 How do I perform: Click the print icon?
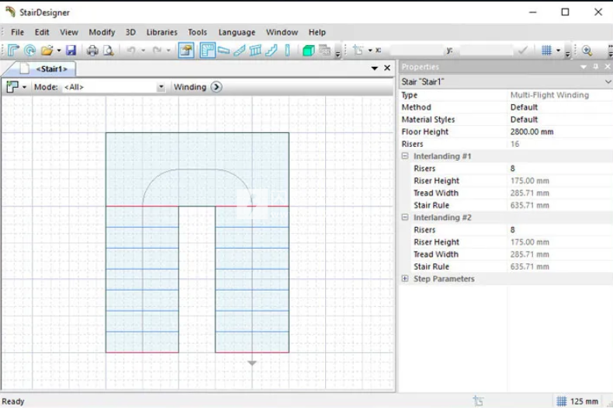(x=92, y=50)
